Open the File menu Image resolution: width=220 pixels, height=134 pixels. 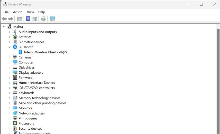[6, 12]
